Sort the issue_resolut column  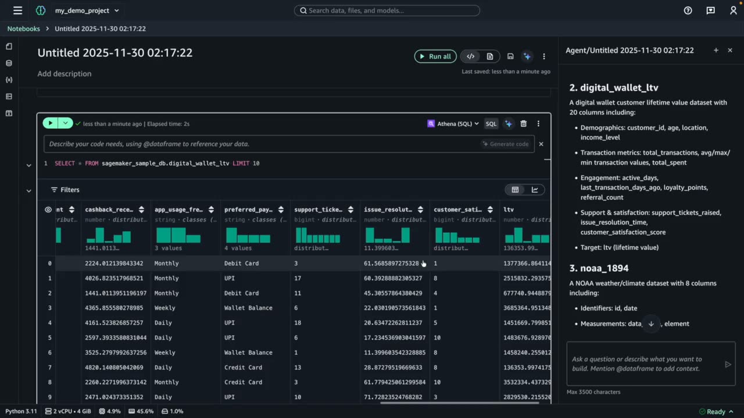pos(420,210)
